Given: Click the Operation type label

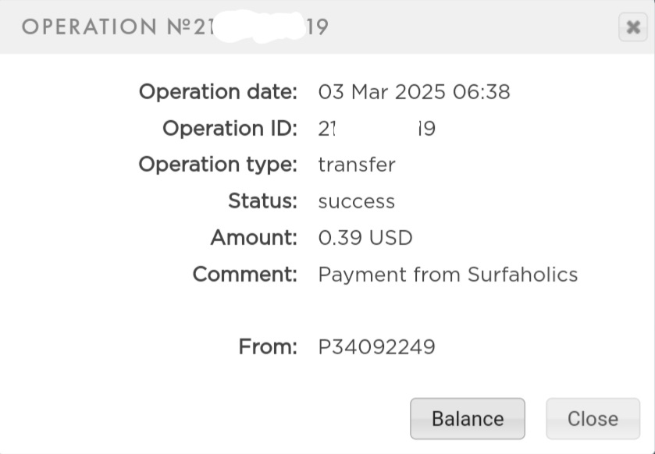Looking at the screenshot, I should [218, 165].
